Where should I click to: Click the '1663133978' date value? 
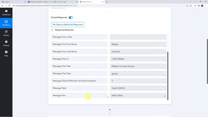click(x=138, y=88)
